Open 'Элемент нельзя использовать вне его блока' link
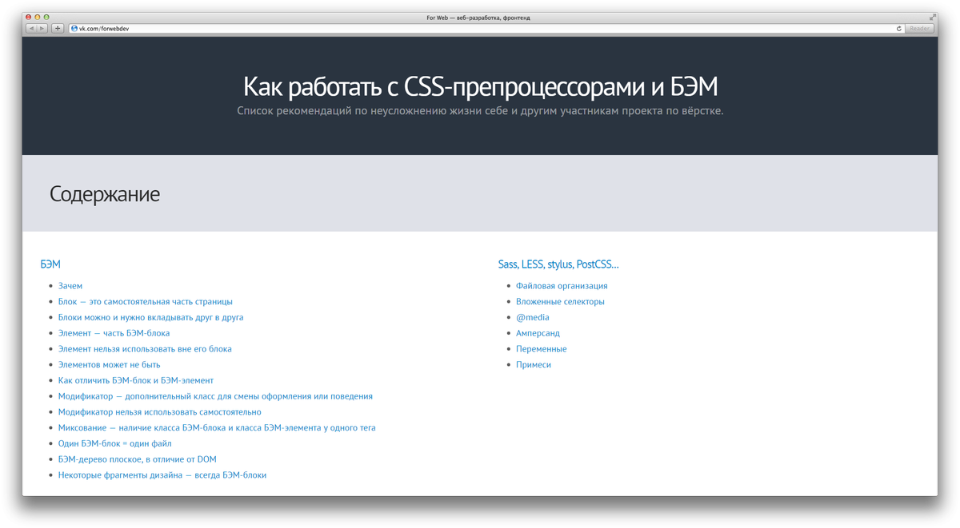 [x=145, y=349]
